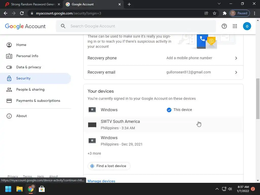
Task: Click the browser forward arrow
Action: pos(14,13)
